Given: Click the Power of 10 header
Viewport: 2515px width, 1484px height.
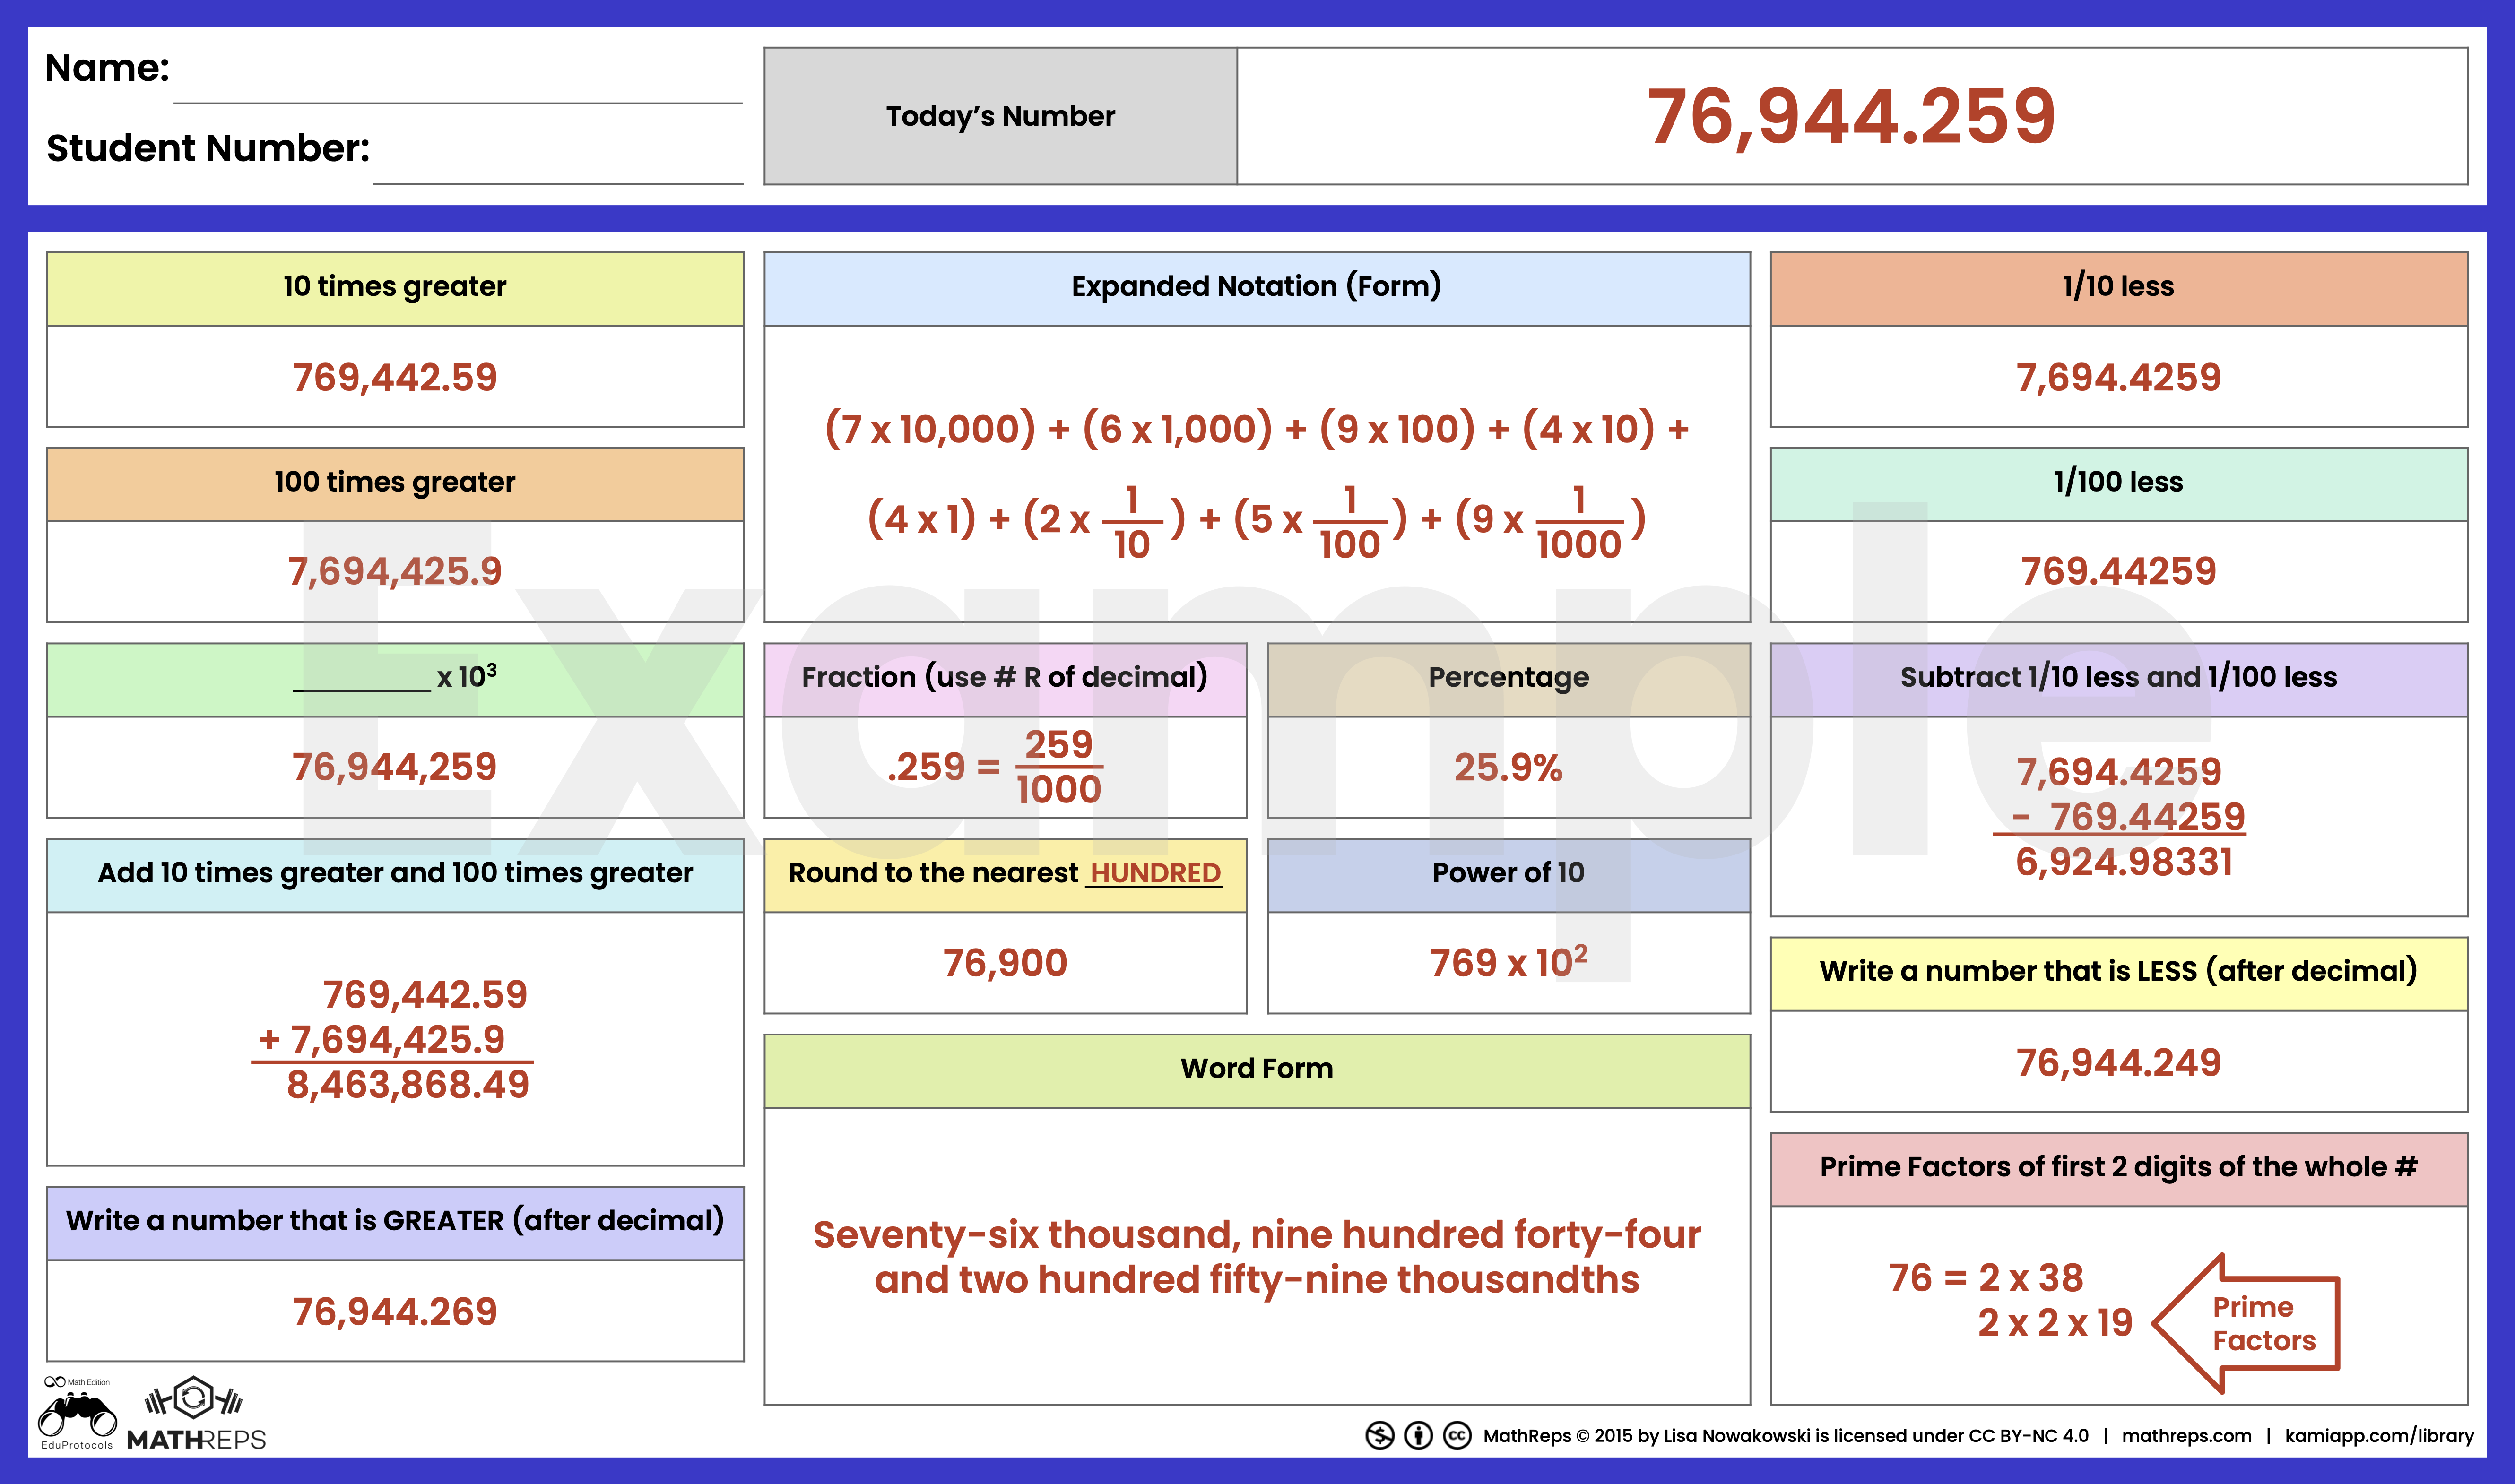Looking at the screenshot, I should 1508,875.
